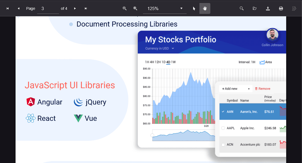Click the $76.61 price cell

[269, 112]
